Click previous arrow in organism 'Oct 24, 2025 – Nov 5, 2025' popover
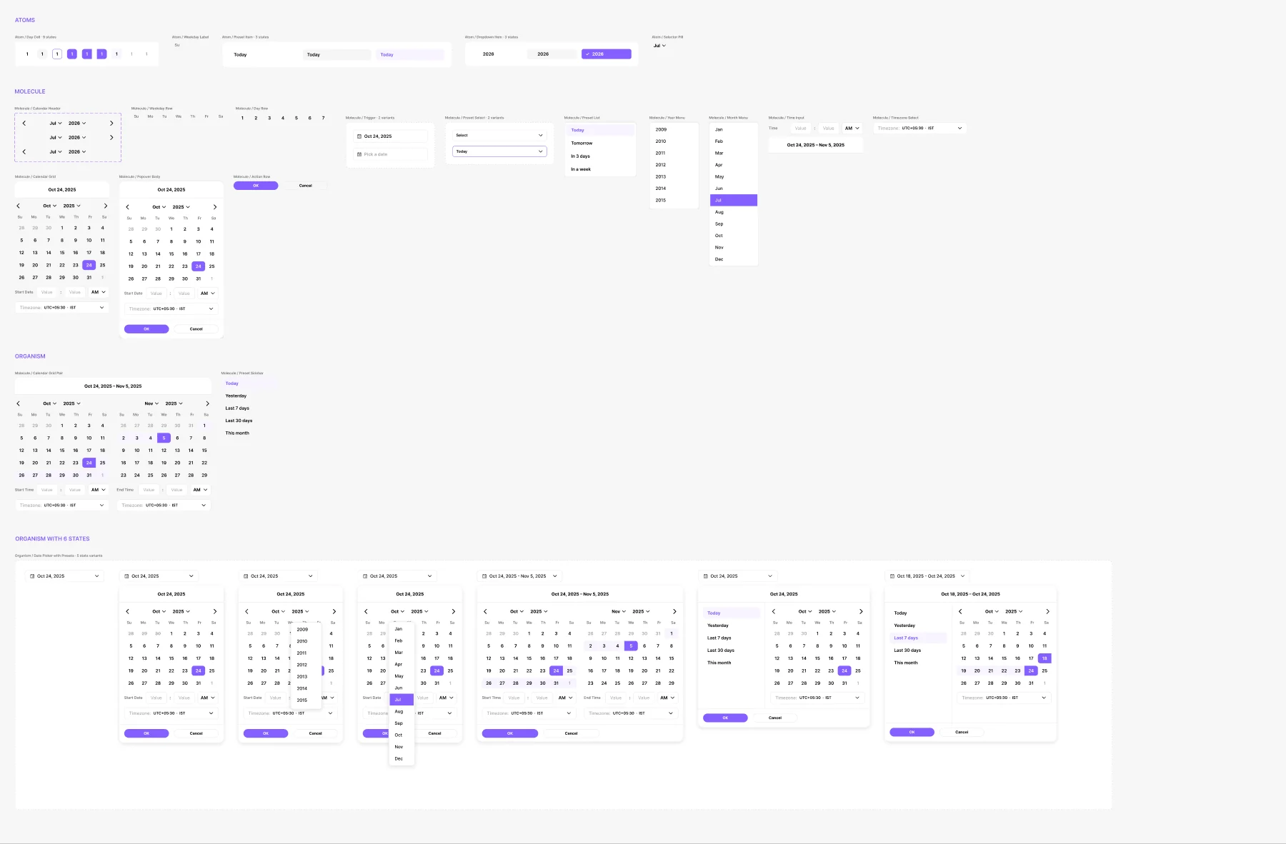This screenshot has height=844, width=1286. click(x=485, y=611)
